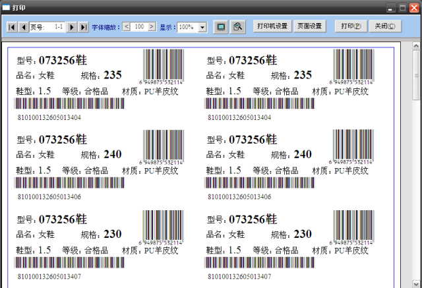Go to the next page

tap(72, 27)
